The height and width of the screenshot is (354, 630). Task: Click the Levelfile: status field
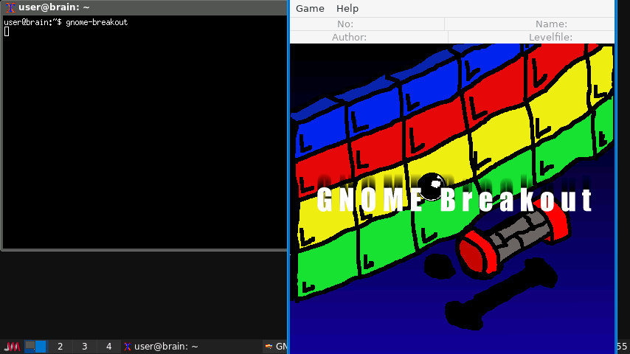click(x=531, y=37)
